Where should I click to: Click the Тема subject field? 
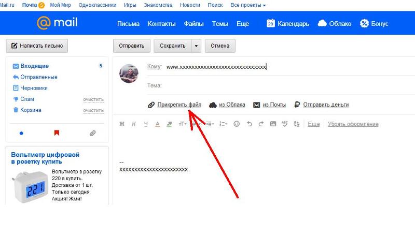point(290,85)
